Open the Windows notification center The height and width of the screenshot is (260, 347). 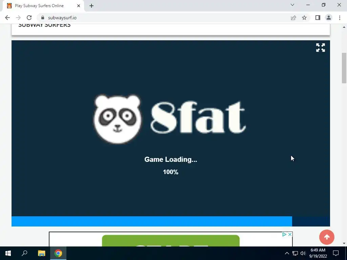tap(336, 253)
